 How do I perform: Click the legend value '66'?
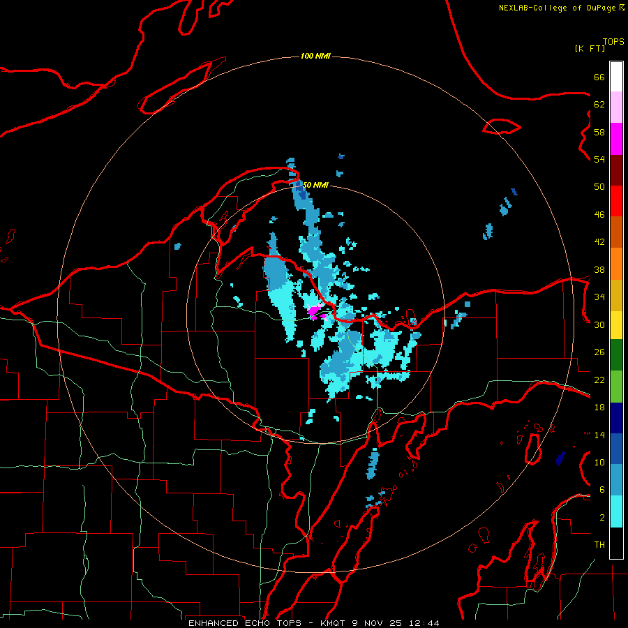599,77
